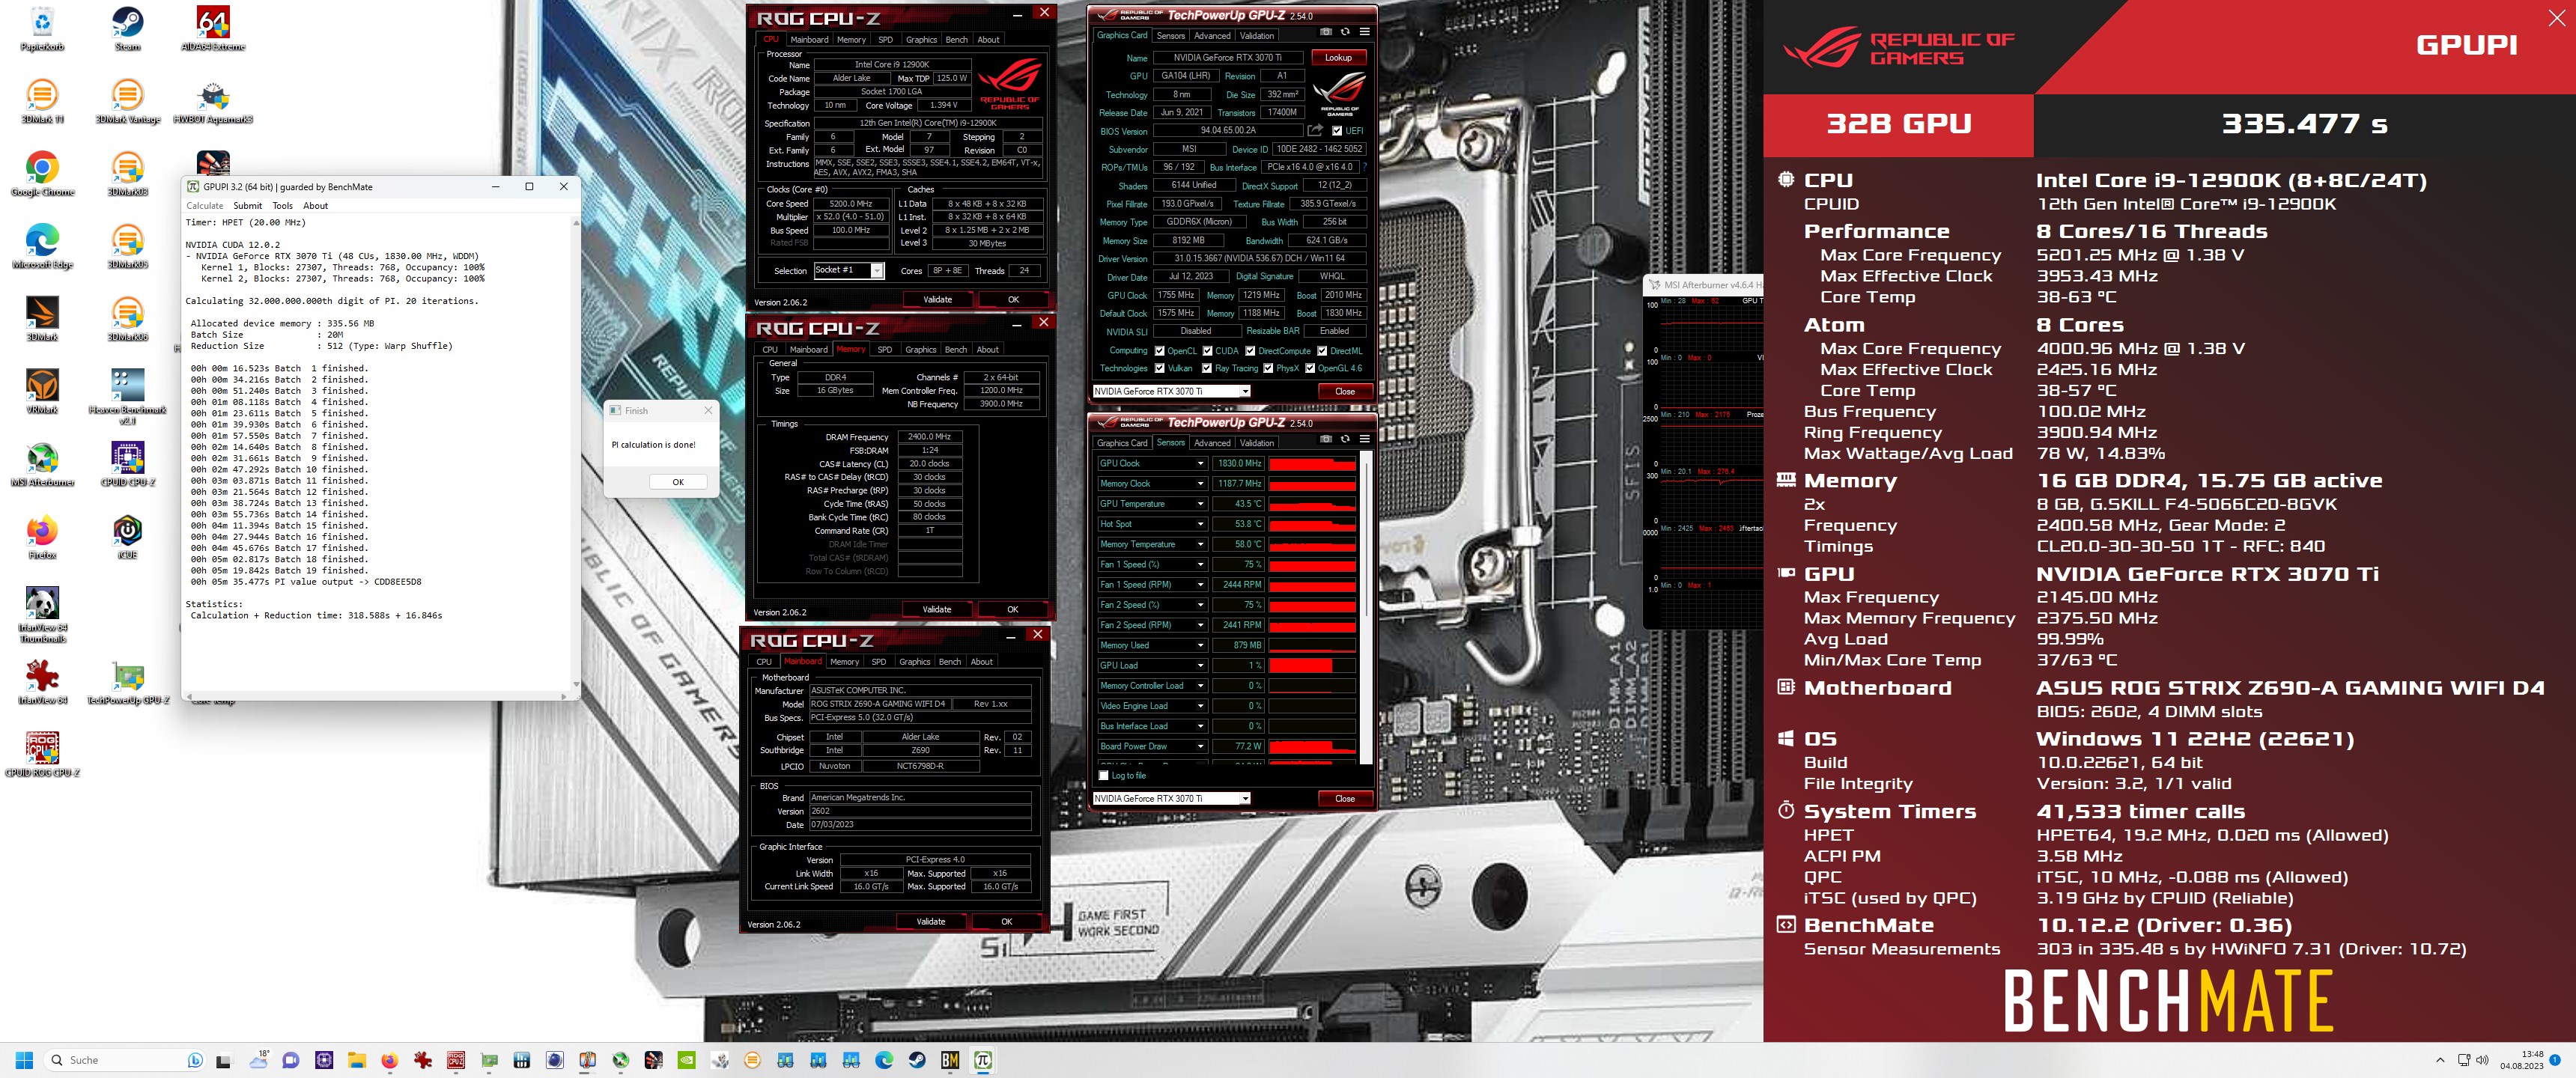Toggle the Ray Tracing checkbox
2576x1078 pixels.
(1207, 368)
